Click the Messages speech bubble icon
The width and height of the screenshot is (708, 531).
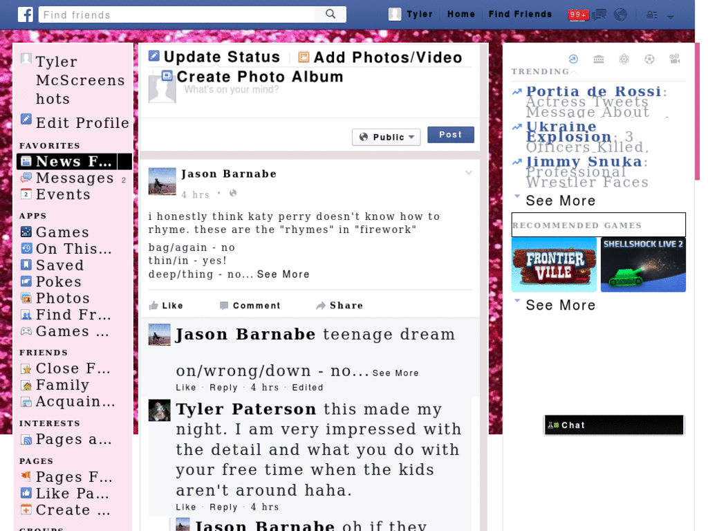pyautogui.click(x=26, y=178)
